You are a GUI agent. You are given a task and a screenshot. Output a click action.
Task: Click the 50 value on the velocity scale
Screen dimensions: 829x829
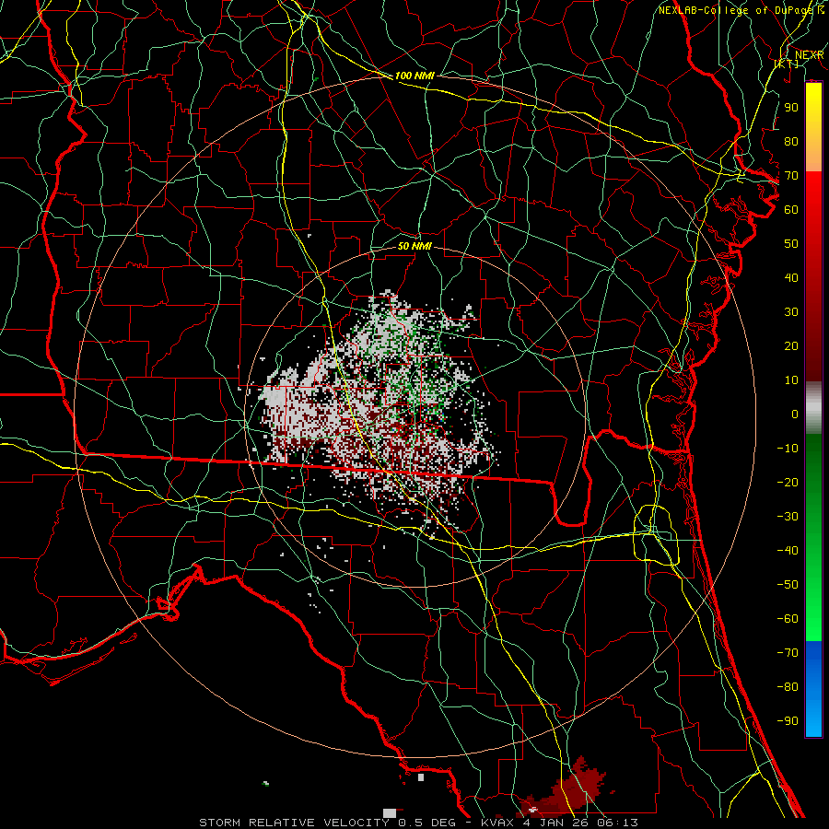(x=791, y=244)
